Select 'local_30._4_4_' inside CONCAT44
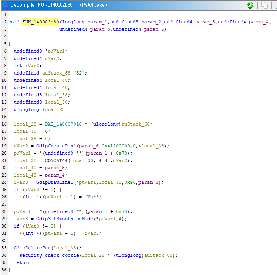Viewport: 277px width, 275px height. click(x=90, y=160)
